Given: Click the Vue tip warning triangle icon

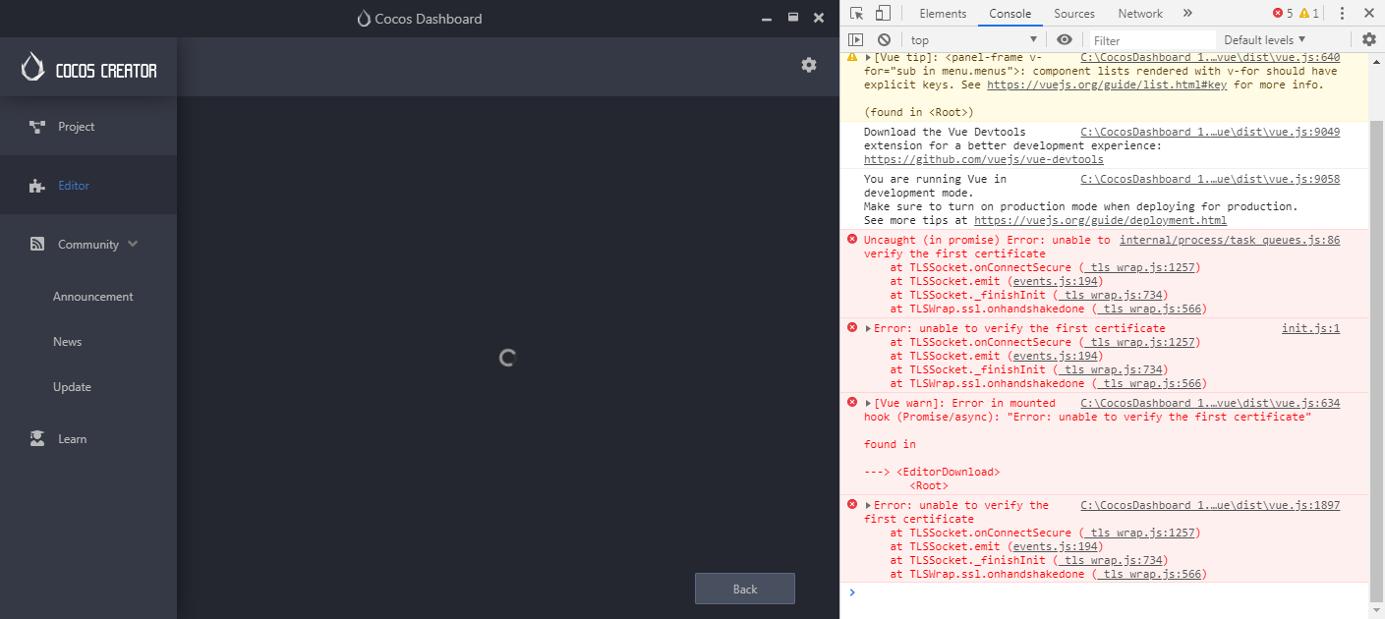Looking at the screenshot, I should [852, 57].
